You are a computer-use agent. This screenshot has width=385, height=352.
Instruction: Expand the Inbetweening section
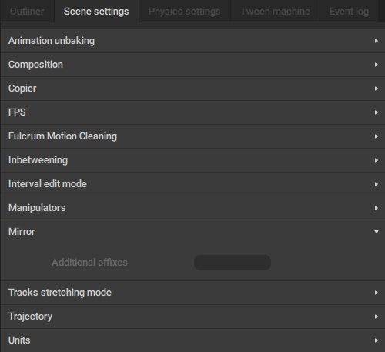(x=192, y=160)
